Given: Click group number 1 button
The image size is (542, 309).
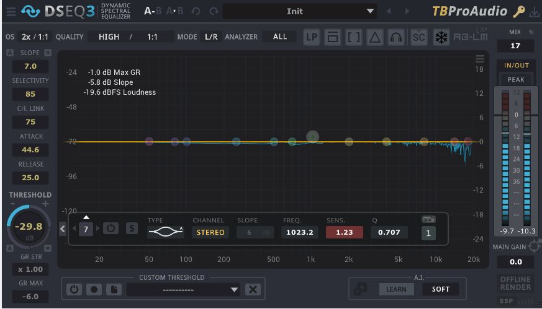Looking at the screenshot, I should point(428,233).
